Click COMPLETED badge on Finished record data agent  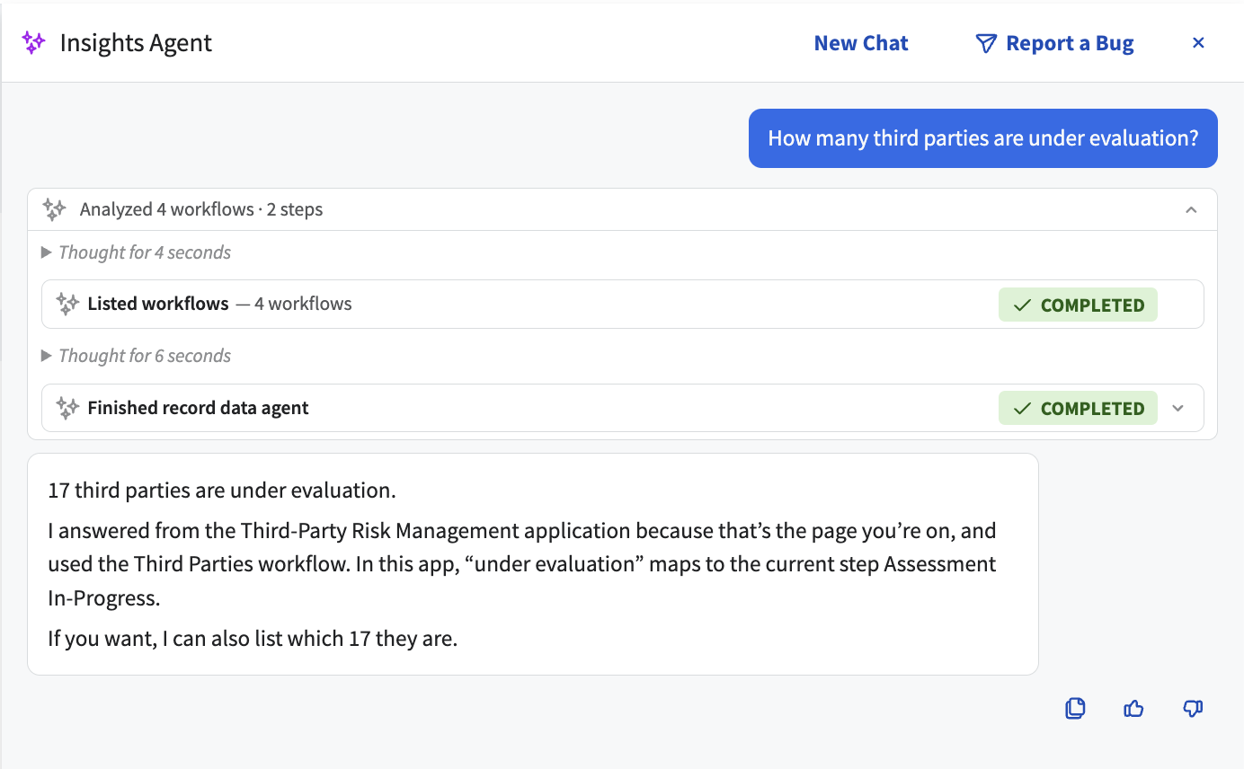click(1078, 408)
